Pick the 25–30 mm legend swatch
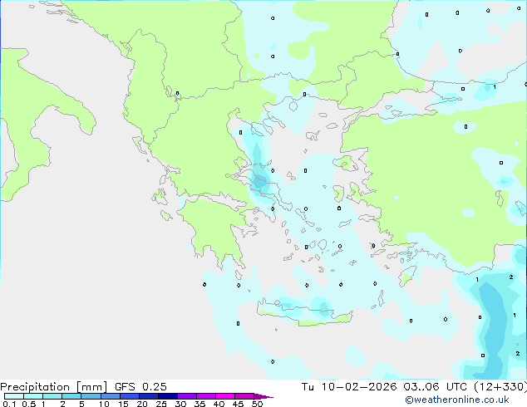The image size is (527, 407). pos(167,396)
